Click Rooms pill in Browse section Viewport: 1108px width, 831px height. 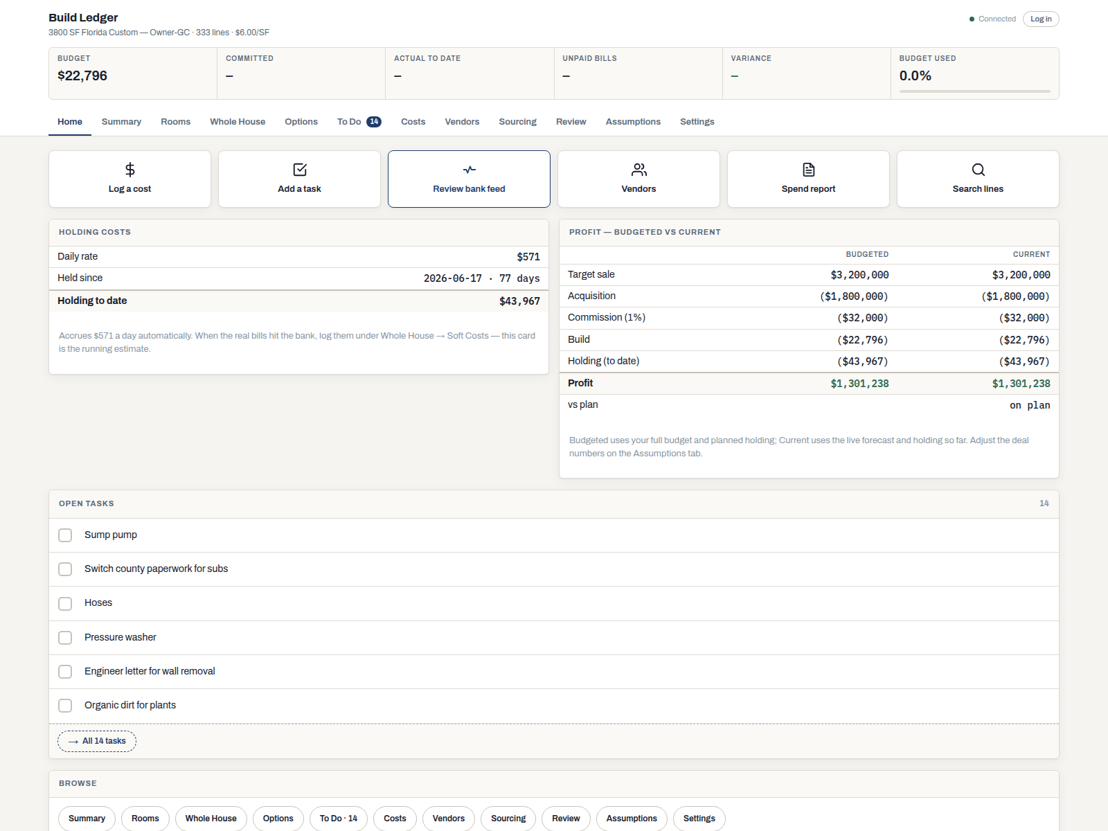[145, 819]
